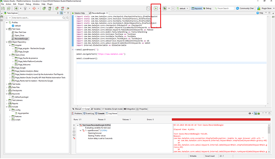Image resolution: width=275 pixels, height=159 pixels.
Task: Toggle the lock scroll icon in Log Viewer
Action: pos(259,113)
